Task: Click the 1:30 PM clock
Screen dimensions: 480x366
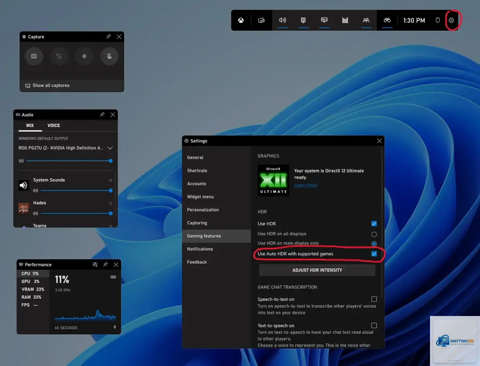Action: click(414, 20)
